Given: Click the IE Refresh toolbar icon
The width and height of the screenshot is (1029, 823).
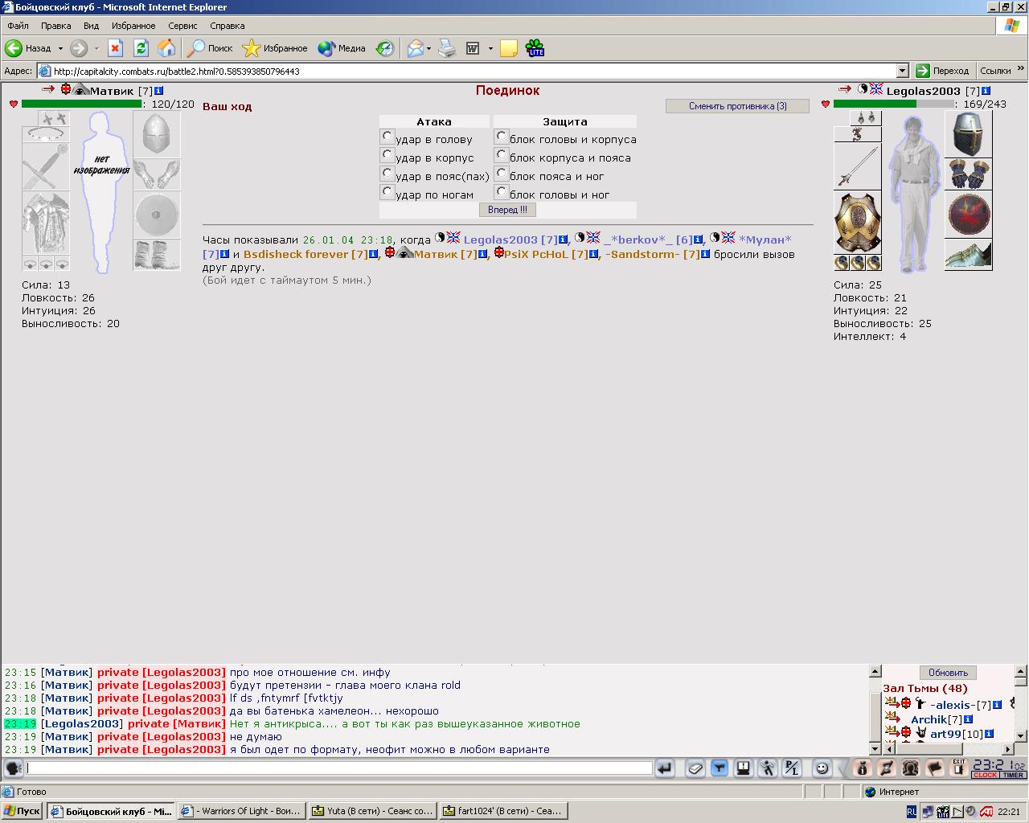Looking at the screenshot, I should tap(141, 48).
